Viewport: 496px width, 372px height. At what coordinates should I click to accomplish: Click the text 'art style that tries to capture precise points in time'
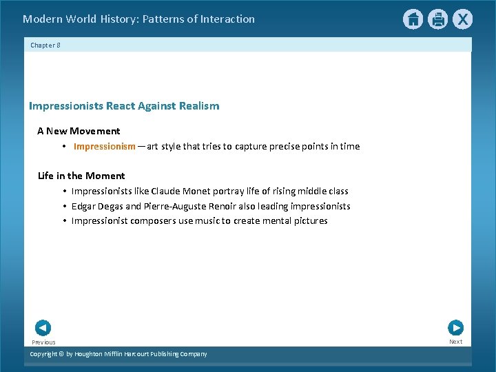pyautogui.click(x=254, y=147)
